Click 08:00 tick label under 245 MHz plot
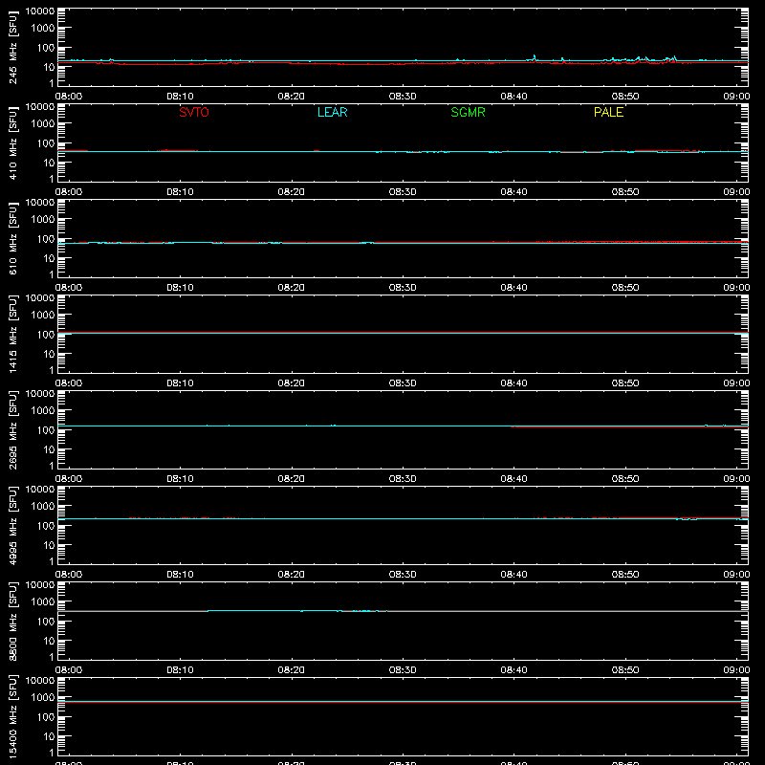 69,97
